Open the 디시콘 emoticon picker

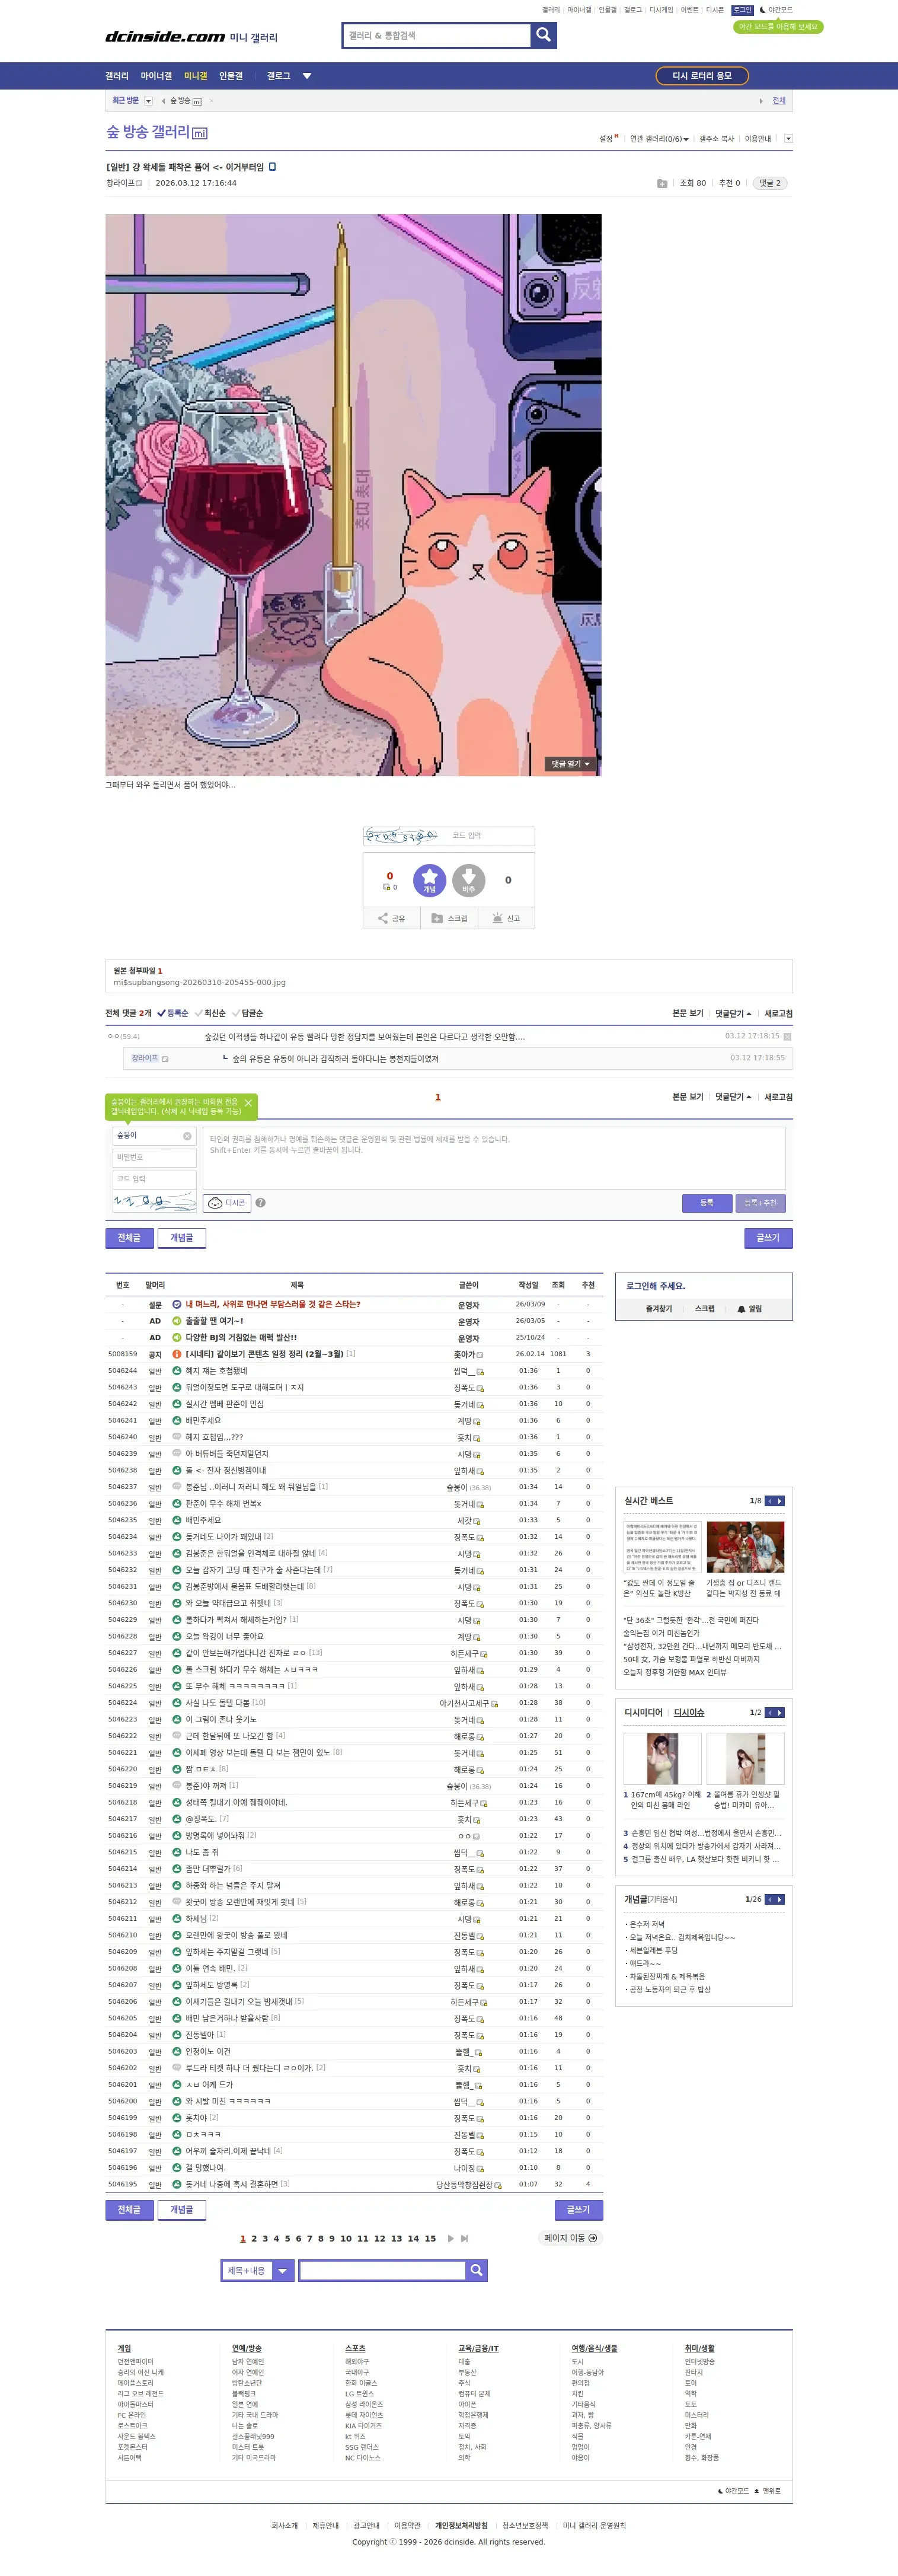(x=227, y=1203)
